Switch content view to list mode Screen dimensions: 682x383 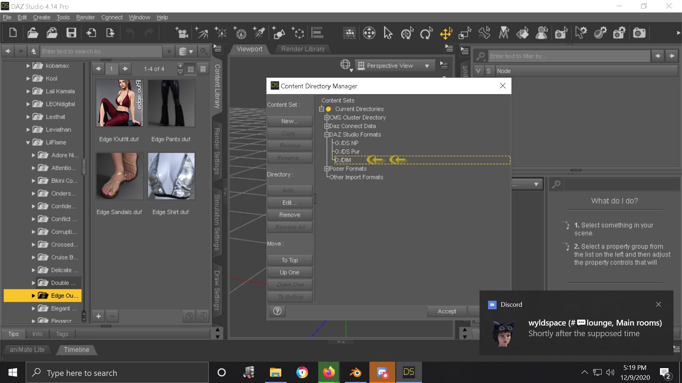(x=203, y=69)
